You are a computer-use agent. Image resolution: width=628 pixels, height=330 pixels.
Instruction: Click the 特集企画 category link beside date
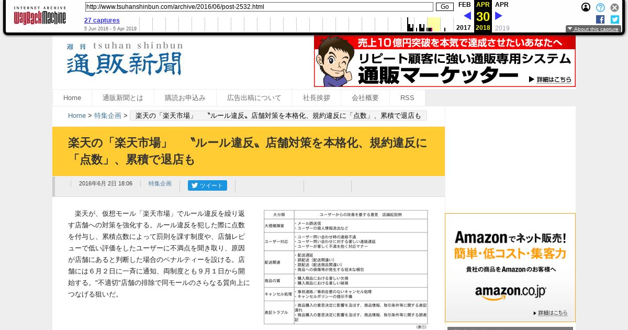pyautogui.click(x=160, y=184)
